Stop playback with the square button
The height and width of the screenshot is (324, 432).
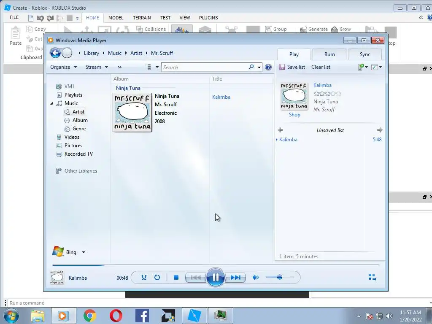(176, 278)
